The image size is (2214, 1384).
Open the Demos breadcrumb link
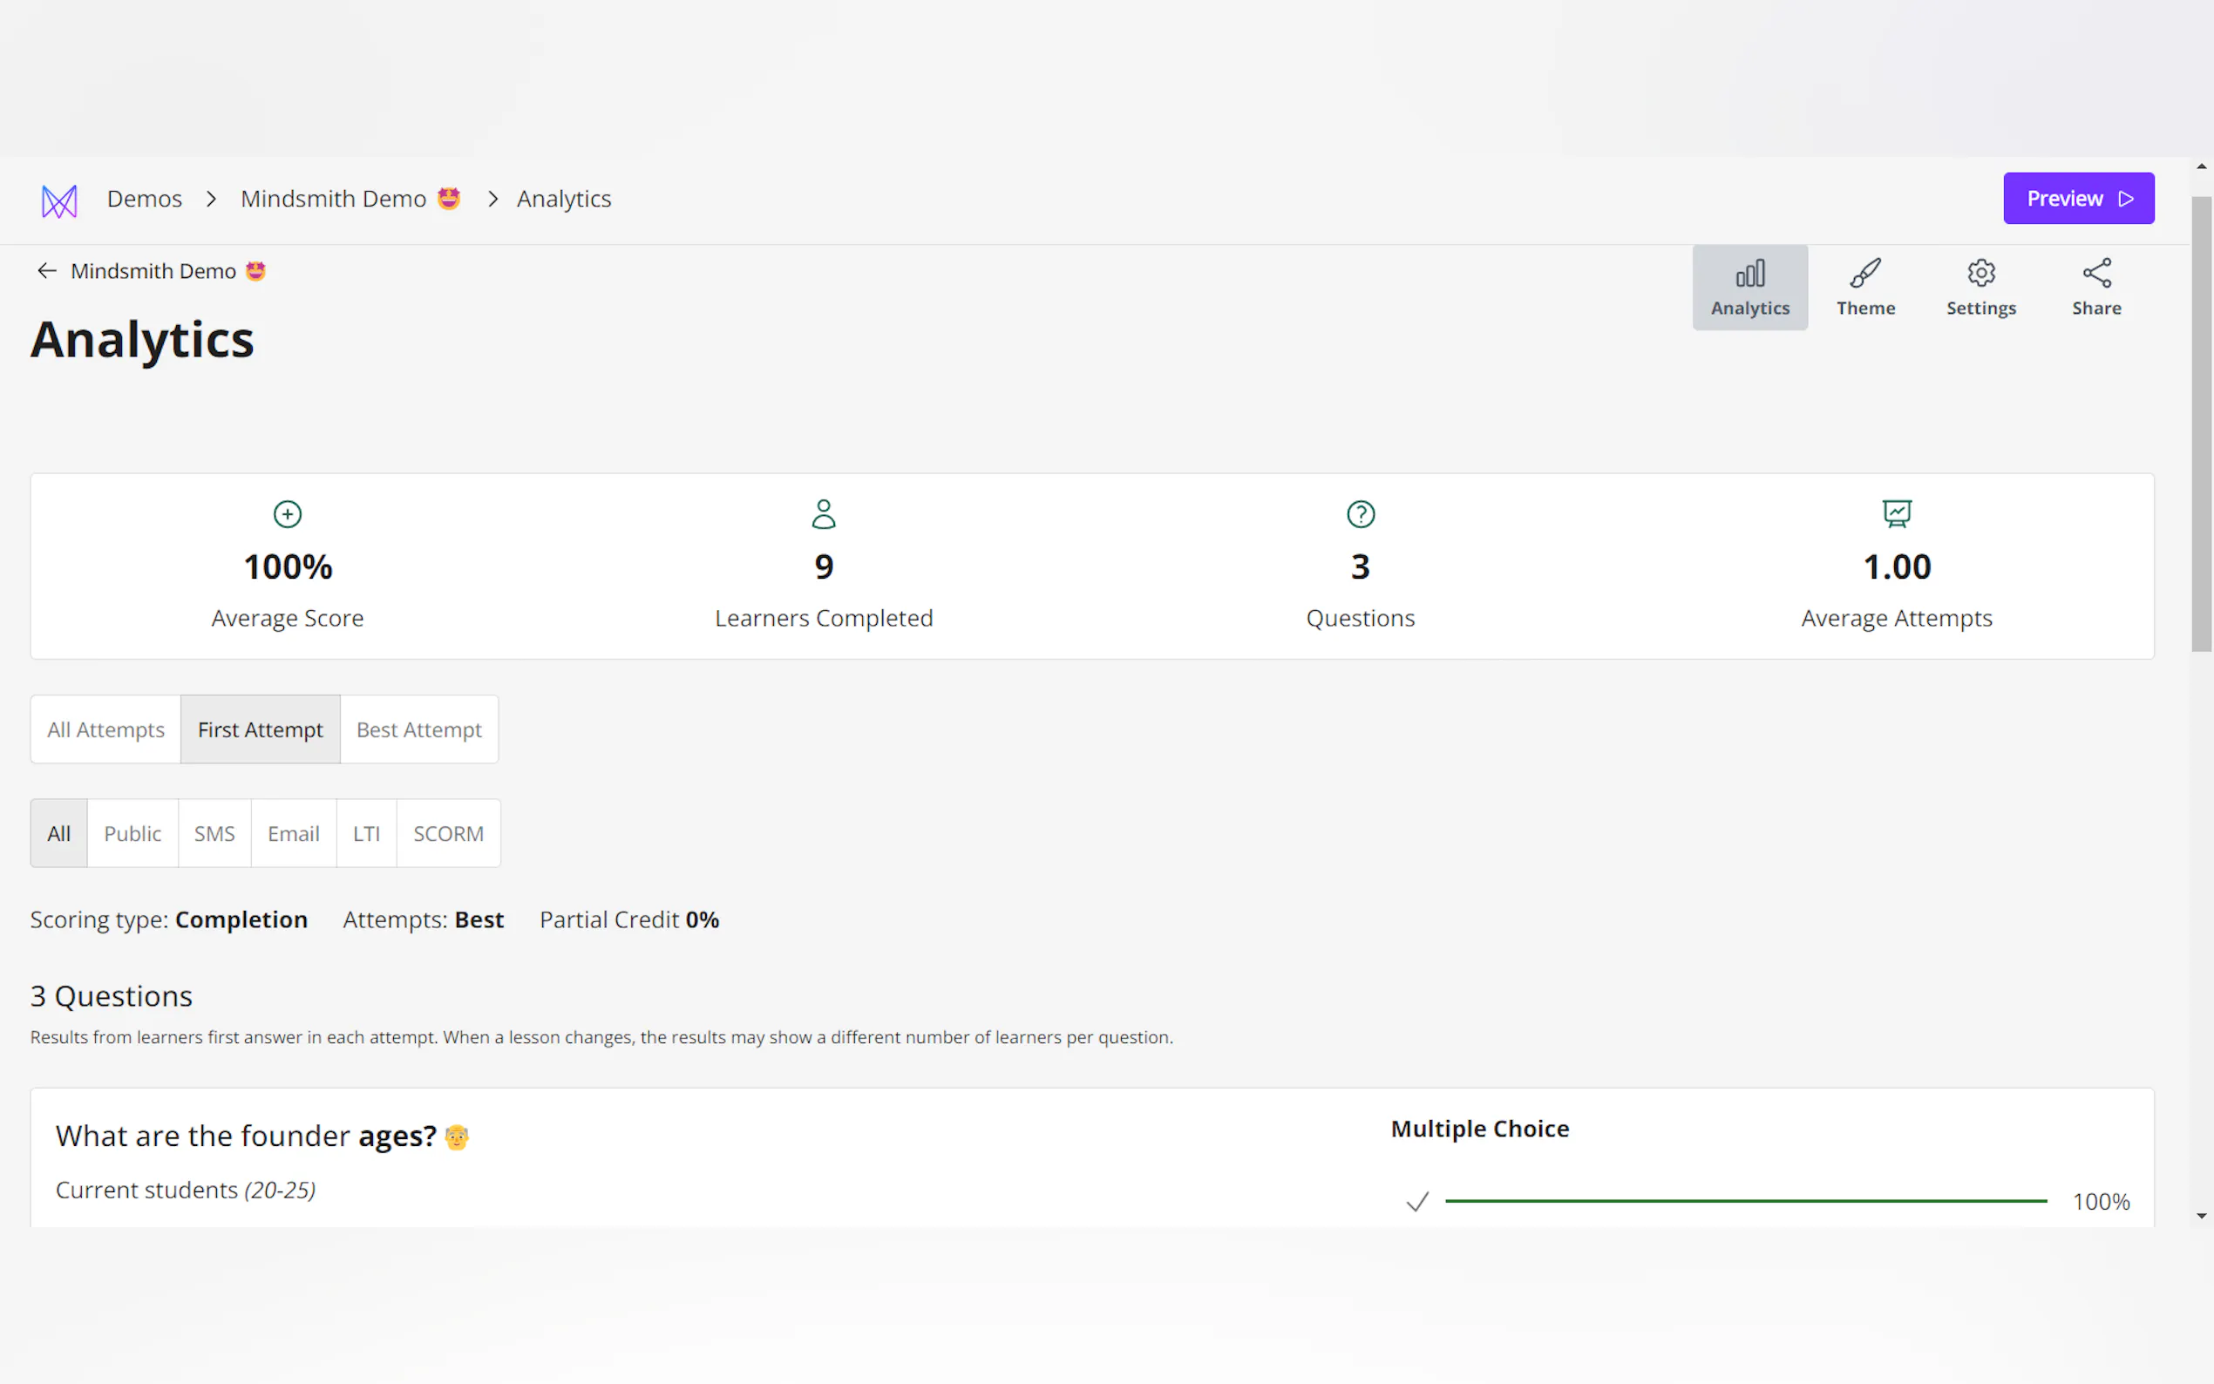(x=145, y=199)
